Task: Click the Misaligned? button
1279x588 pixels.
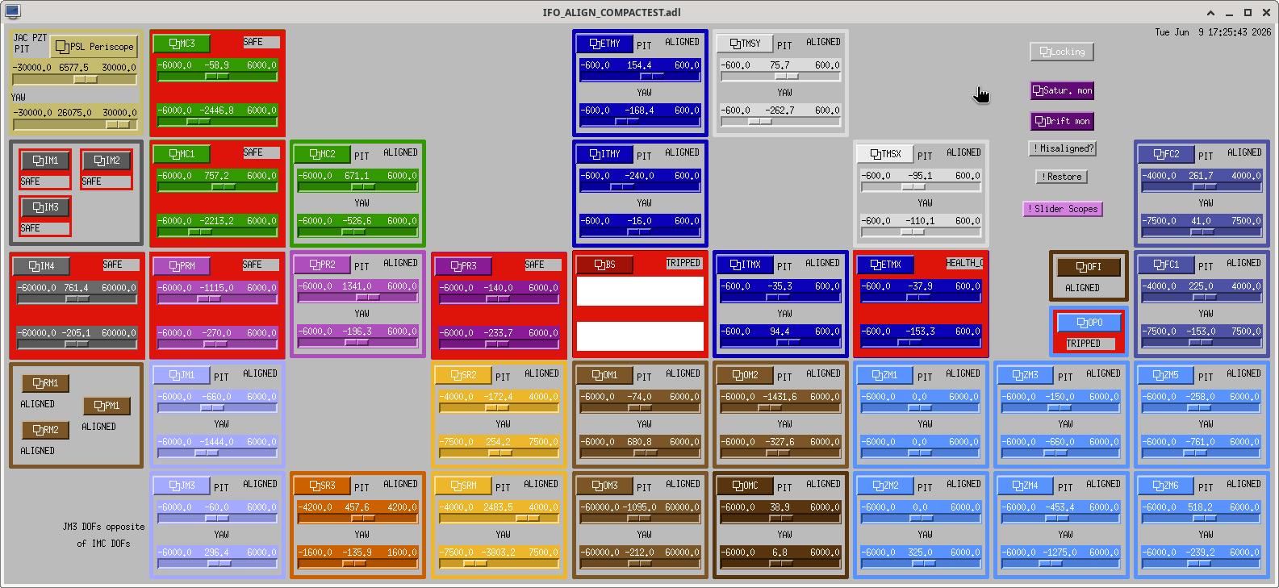Action: [x=1062, y=148]
